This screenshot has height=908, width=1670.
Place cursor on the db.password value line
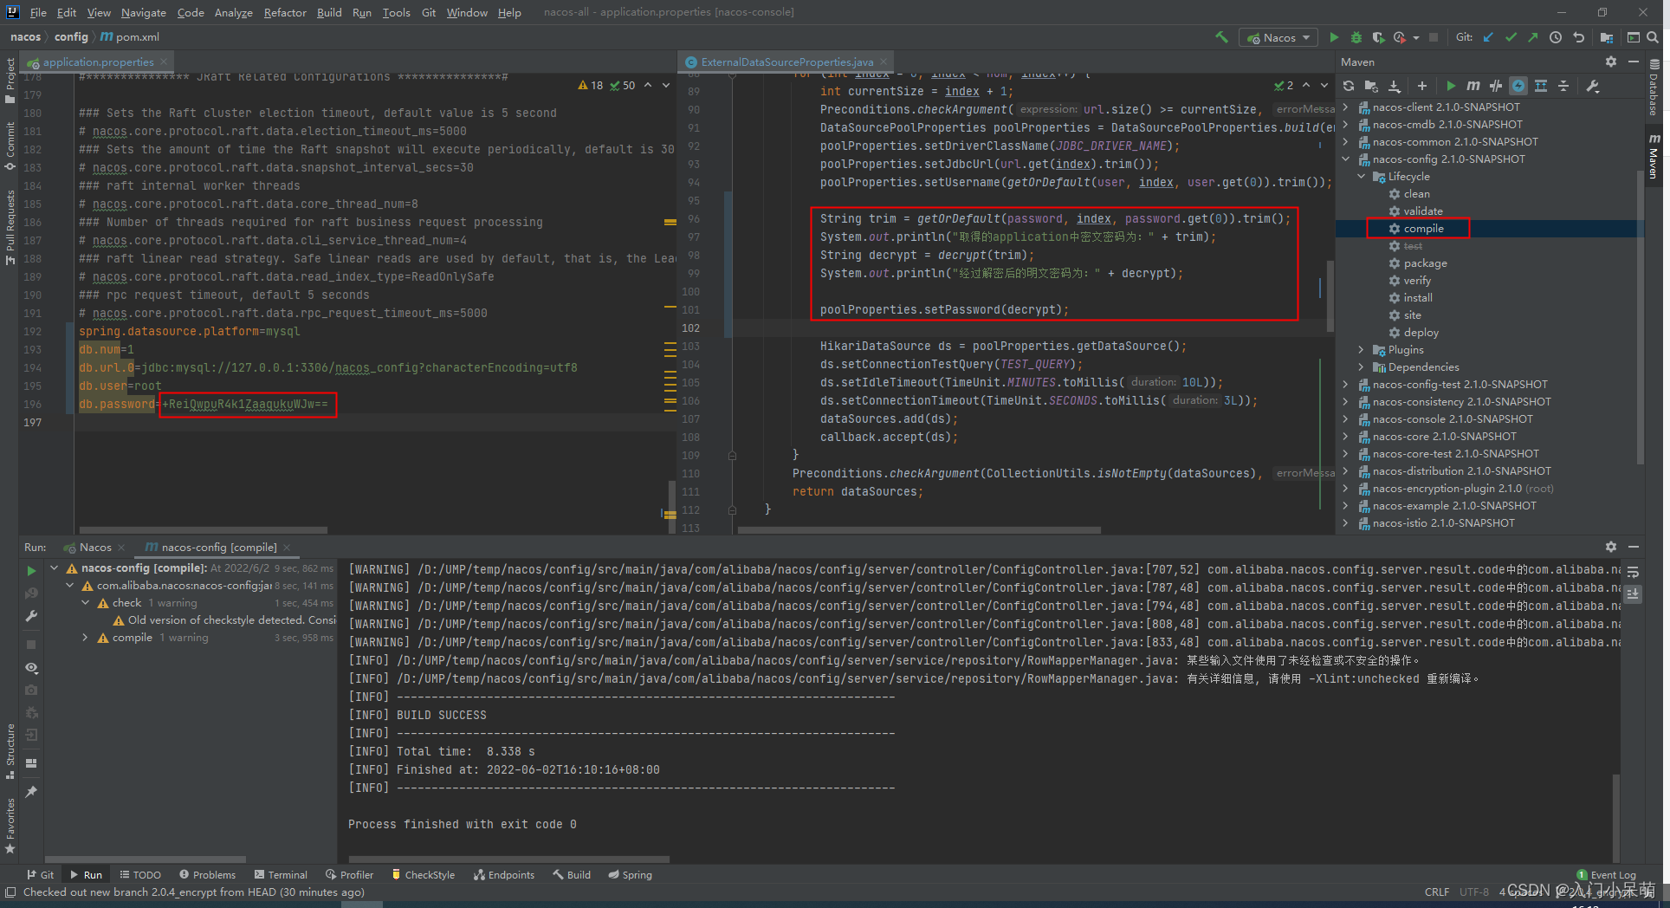245,405
